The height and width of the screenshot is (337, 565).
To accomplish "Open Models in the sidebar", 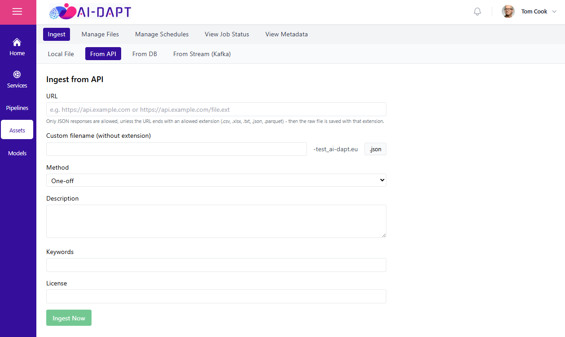I will pos(17,153).
